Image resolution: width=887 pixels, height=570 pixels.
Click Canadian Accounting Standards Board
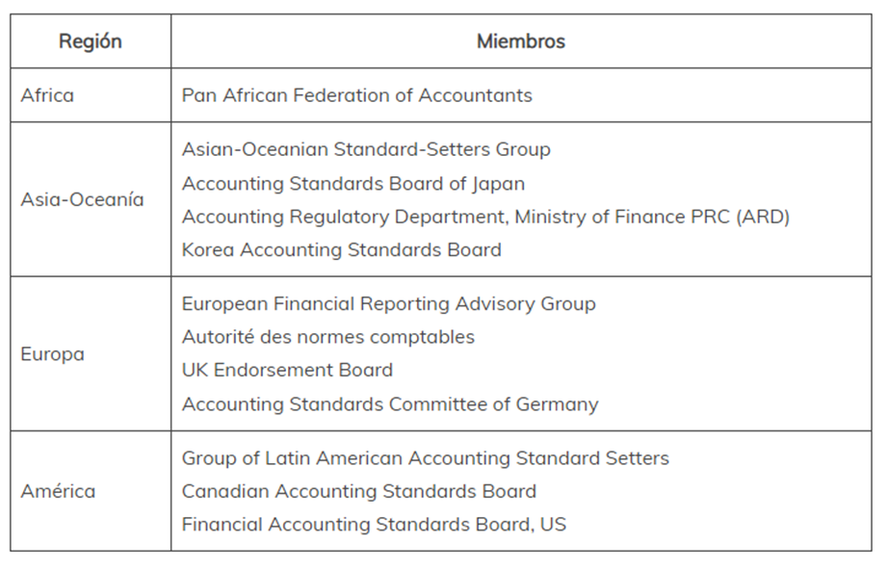click(x=358, y=491)
